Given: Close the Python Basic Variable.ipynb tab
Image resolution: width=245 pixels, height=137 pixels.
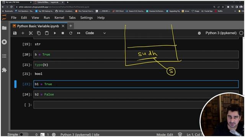Looking at the screenshot, I should pos(63,26).
